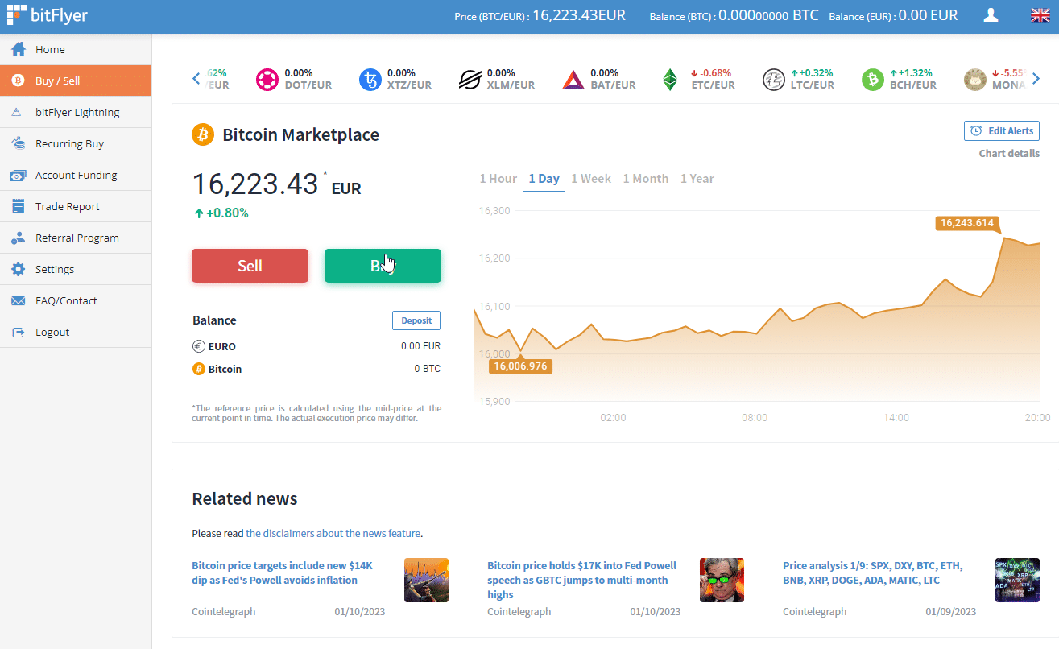This screenshot has height=649, width=1059.
Task: Select the 1 Day chart tab
Action: pos(544,179)
